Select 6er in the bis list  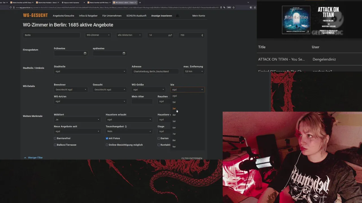click(x=187, y=128)
